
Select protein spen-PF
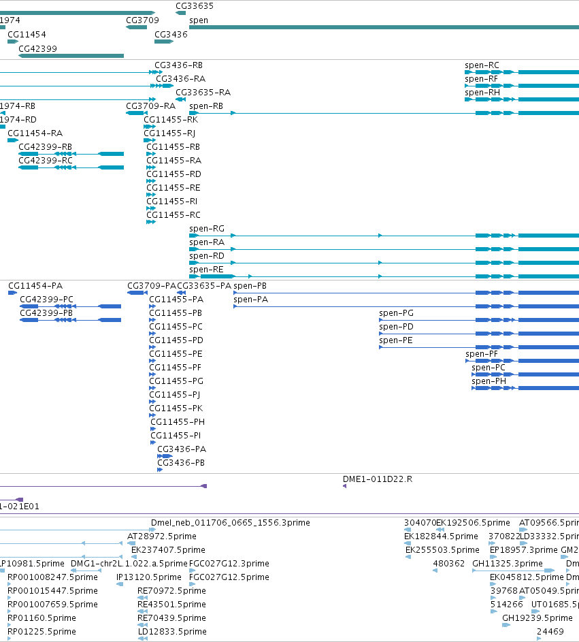pos(522,361)
